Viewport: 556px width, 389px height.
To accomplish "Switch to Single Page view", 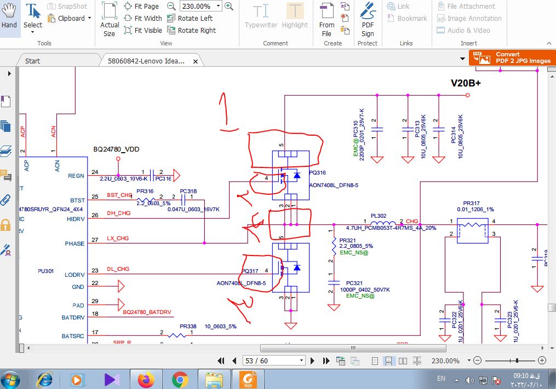I will (375, 361).
